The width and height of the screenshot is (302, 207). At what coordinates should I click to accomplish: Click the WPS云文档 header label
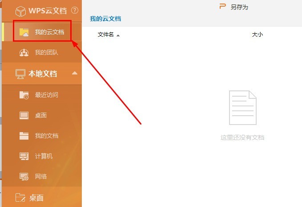click(x=48, y=11)
